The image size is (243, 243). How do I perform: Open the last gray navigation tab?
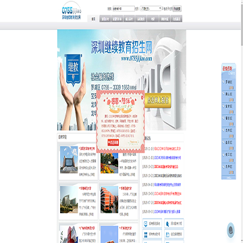(176, 19)
